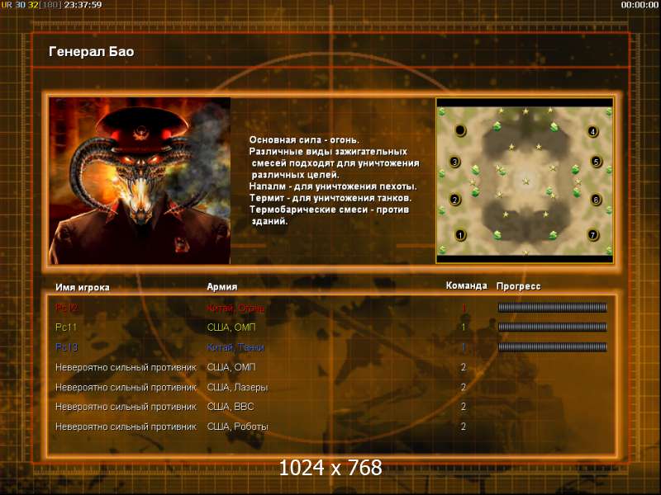
Task: Select player name Pc11 in yellow
Action: coord(66,327)
